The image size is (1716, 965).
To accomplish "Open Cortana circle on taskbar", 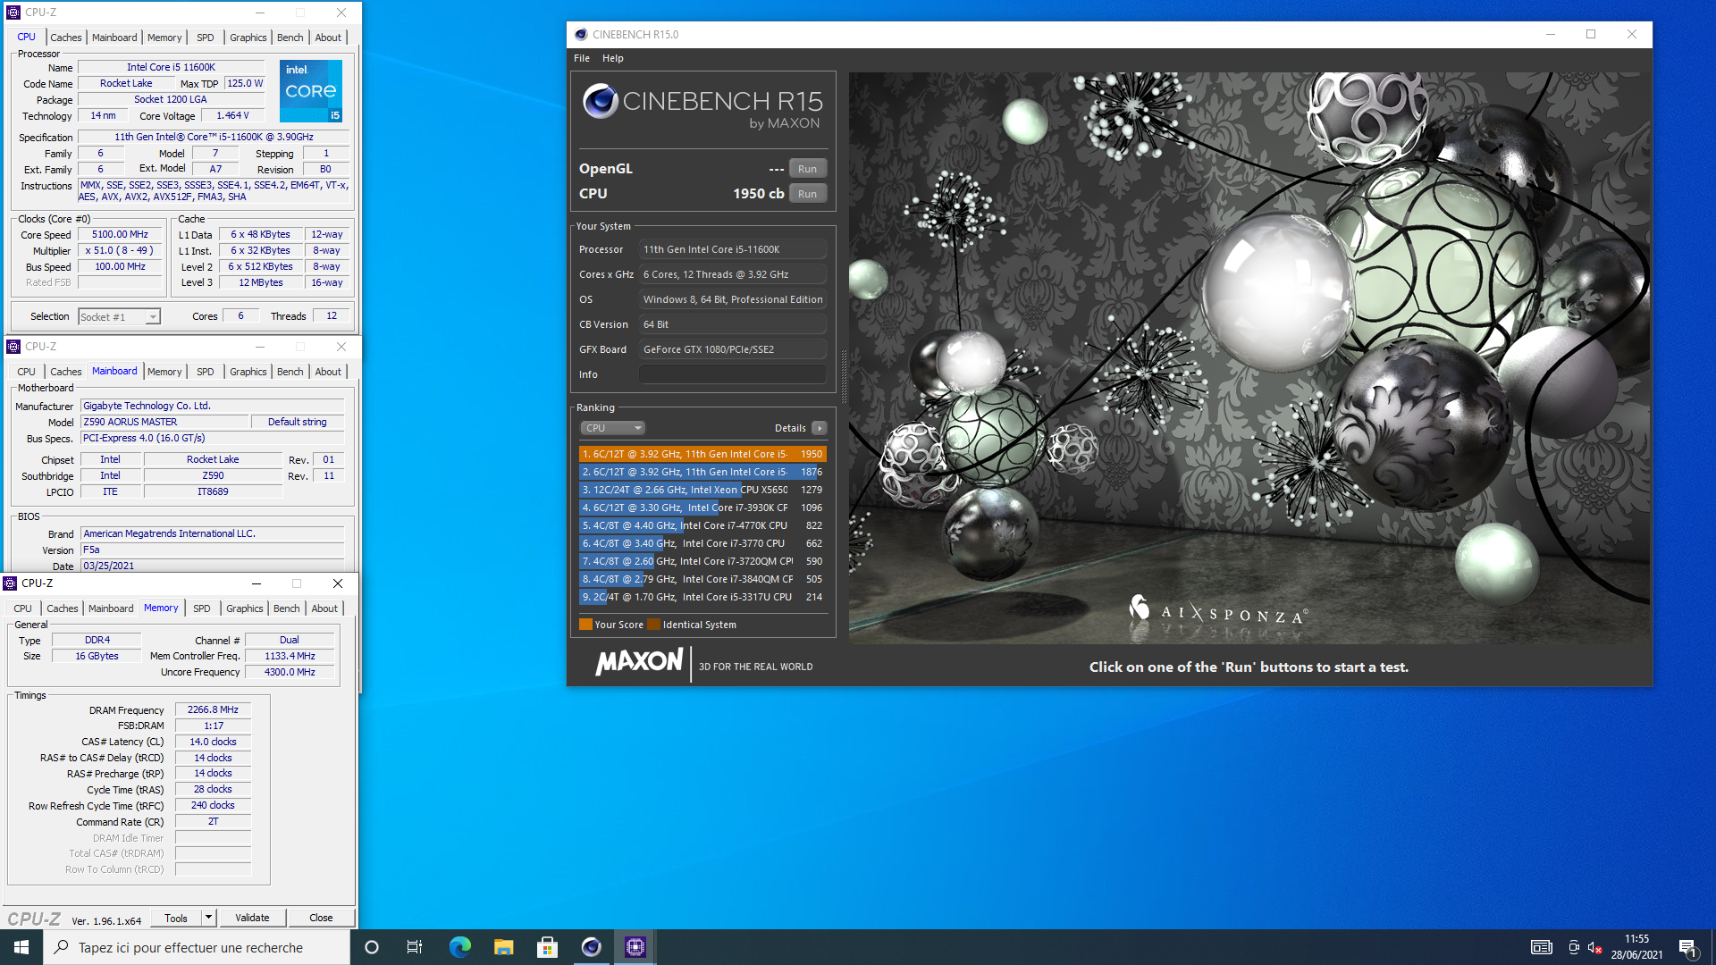I will pos(372,947).
